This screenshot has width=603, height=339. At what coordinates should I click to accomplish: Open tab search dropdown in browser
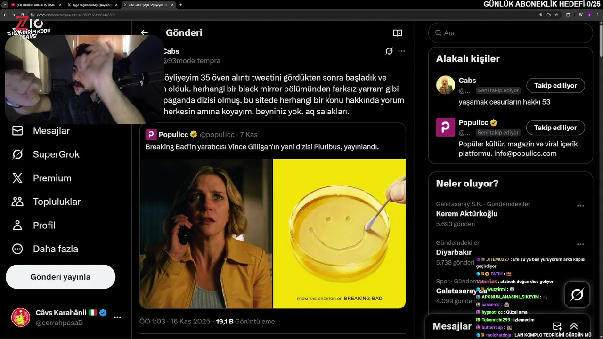(x=4, y=5)
